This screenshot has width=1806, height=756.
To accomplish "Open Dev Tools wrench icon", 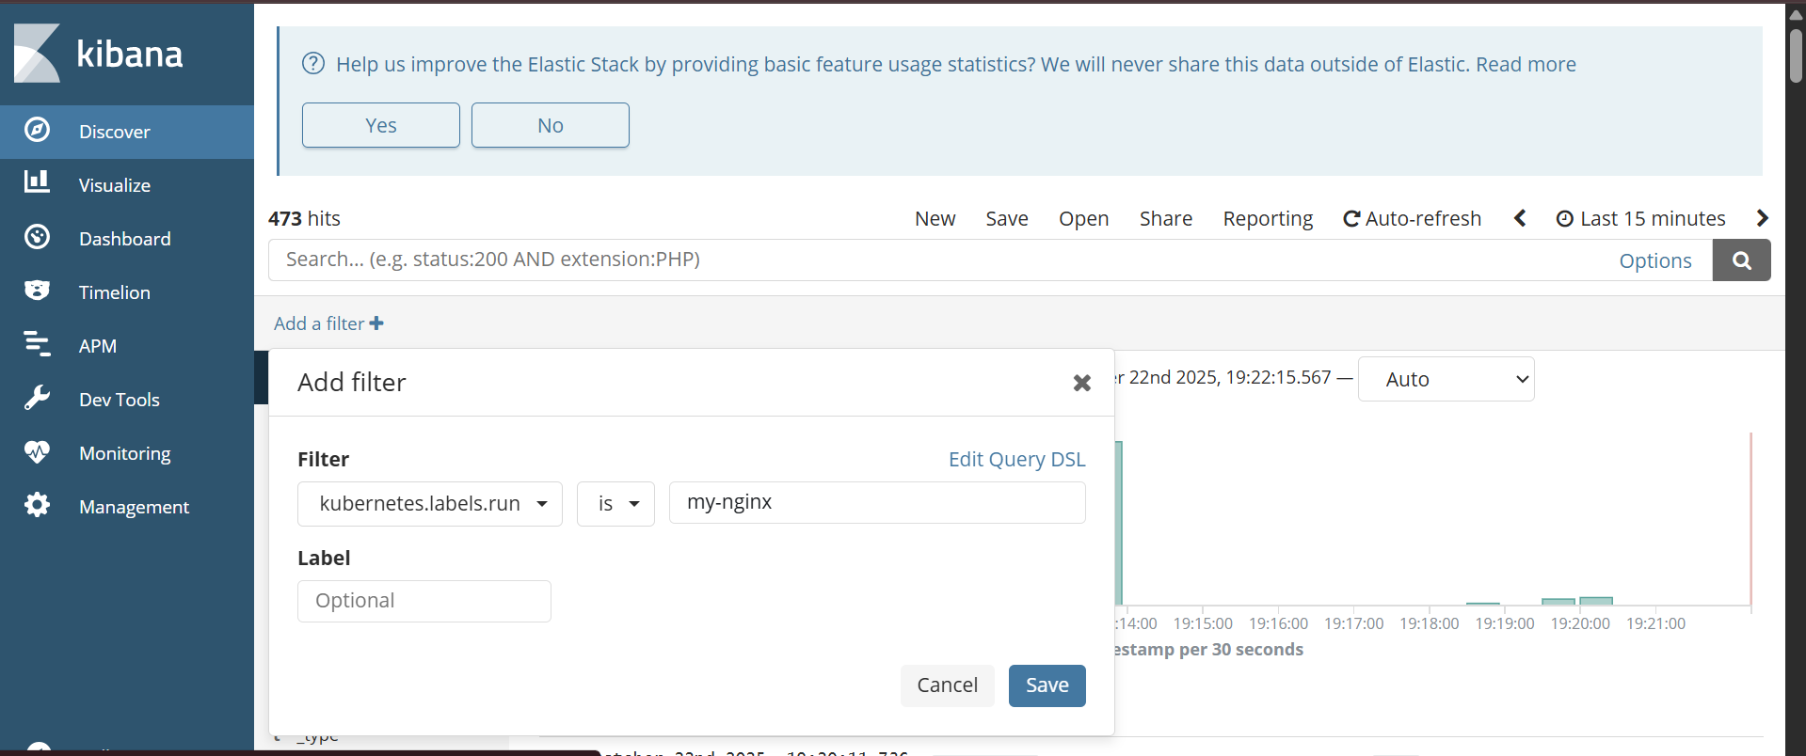I will click(x=37, y=398).
